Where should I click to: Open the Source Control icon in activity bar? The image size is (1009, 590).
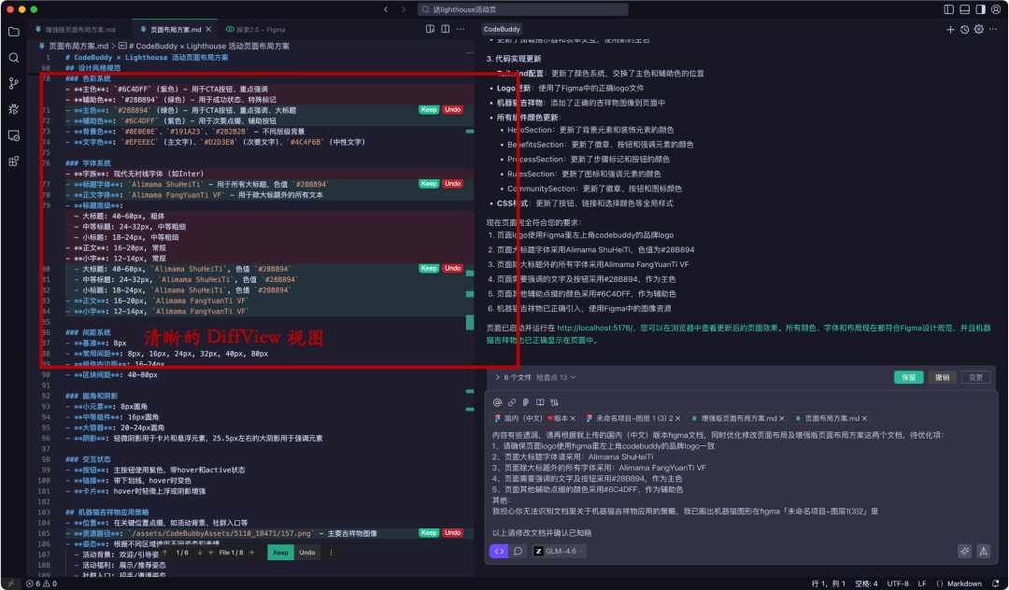coord(13,83)
